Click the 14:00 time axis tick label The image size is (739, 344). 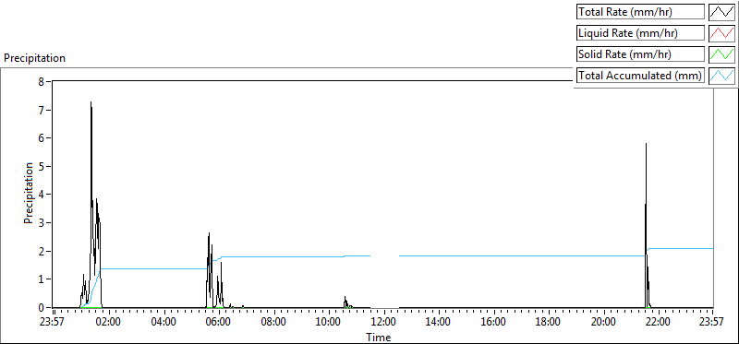[x=439, y=323]
